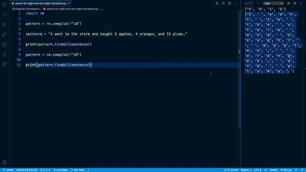Image resolution: width=306 pixels, height=172 pixels.
Task: Open the Live Share activity bar view
Action: pos(4,64)
